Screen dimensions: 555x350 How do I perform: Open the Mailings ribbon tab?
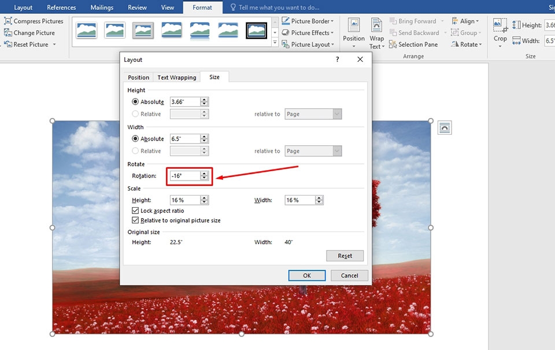point(102,8)
